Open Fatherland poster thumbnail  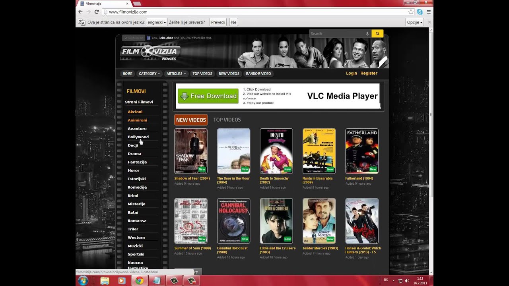point(362,151)
